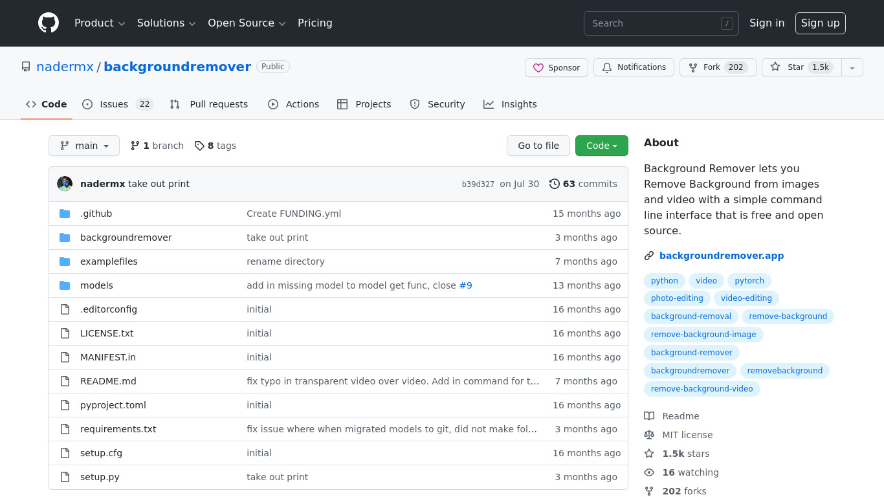This screenshot has height=497, width=884.
Task: Click the Fork 202 button
Action: tap(718, 67)
